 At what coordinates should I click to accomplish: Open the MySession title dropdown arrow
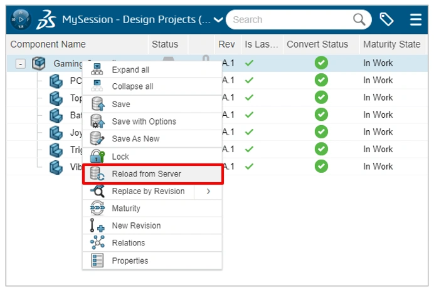pyautogui.click(x=218, y=19)
